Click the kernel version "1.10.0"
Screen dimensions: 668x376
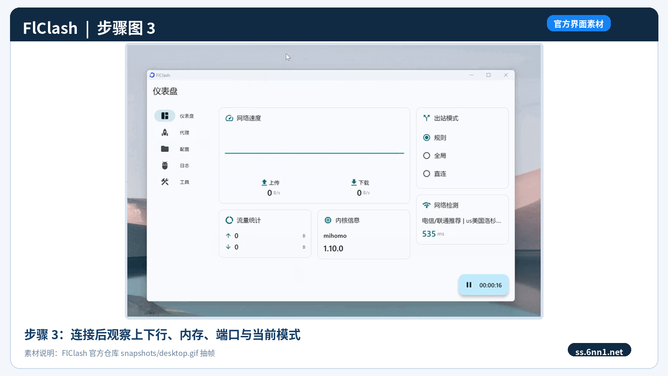(333, 249)
